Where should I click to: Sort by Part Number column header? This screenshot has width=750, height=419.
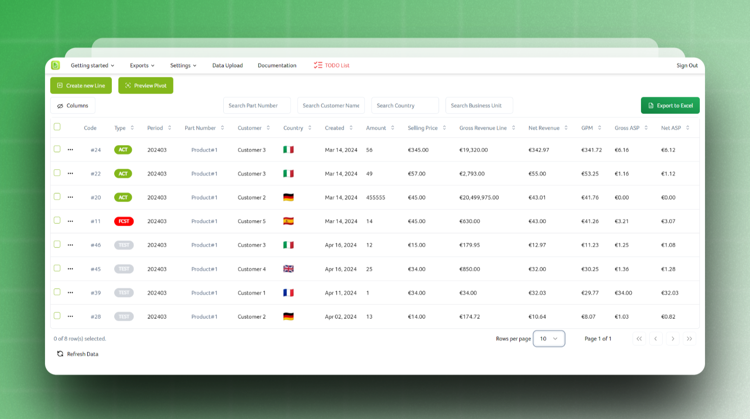pyautogui.click(x=204, y=128)
